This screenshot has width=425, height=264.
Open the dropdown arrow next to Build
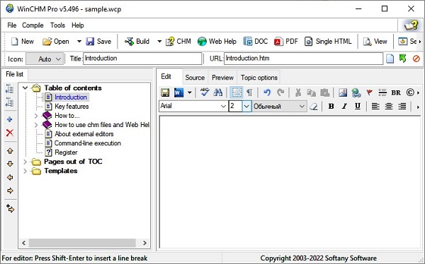159,42
